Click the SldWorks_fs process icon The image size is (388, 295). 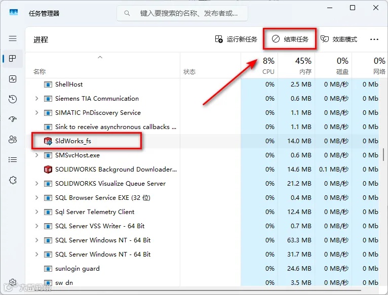[48, 141]
